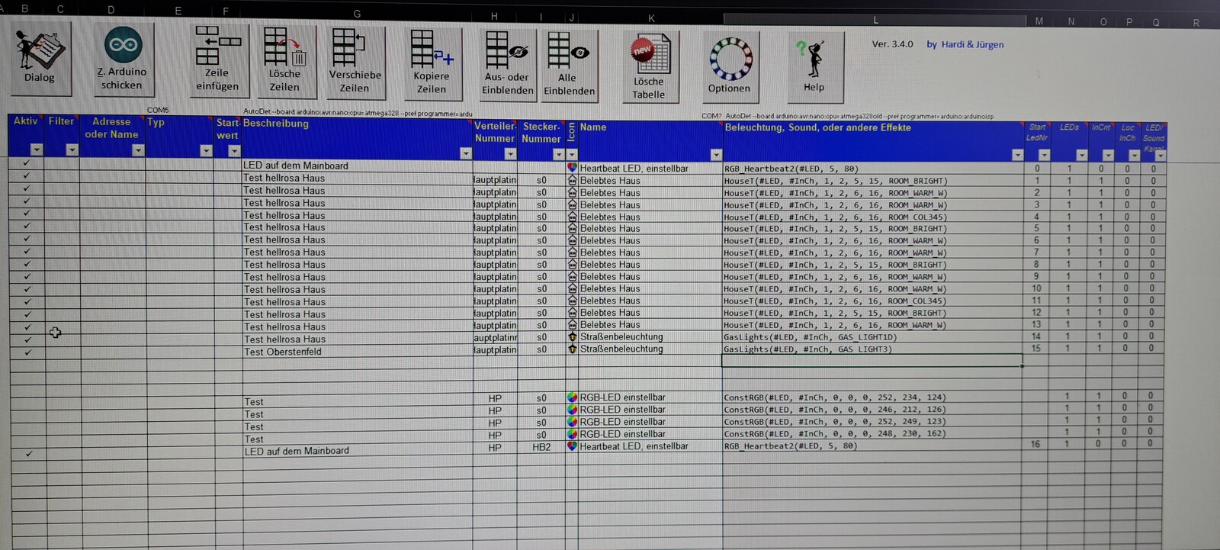Select column header G
Viewport: 1220px width, 550px height.
357,14
